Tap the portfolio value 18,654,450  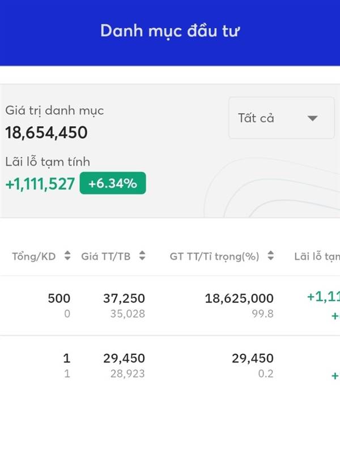tap(46, 133)
